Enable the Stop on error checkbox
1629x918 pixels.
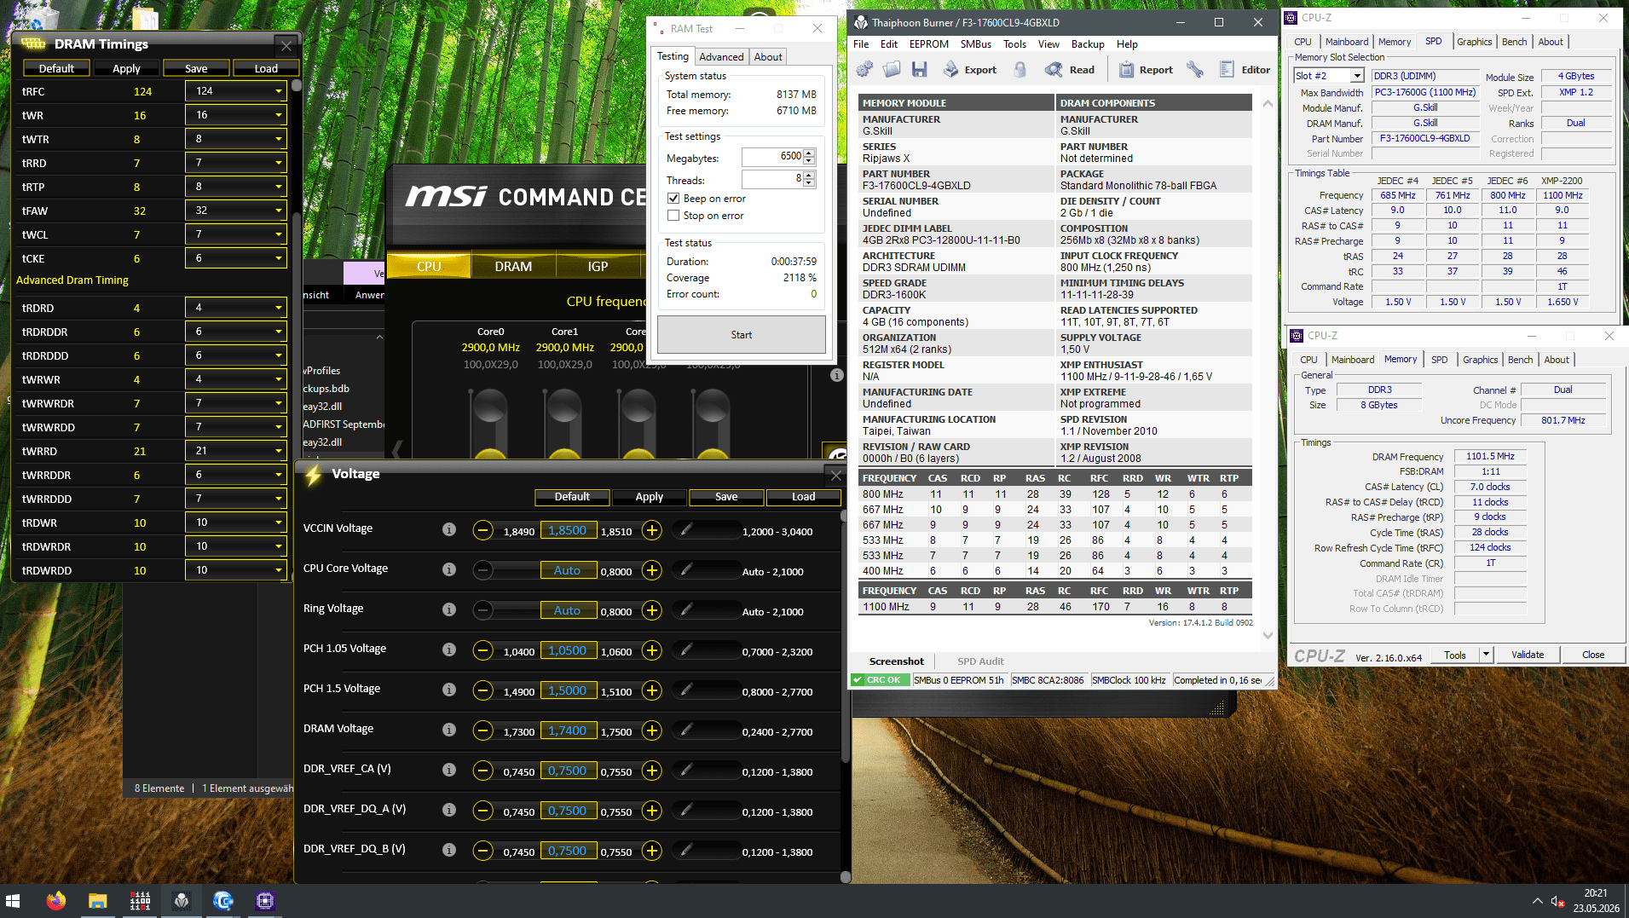pyautogui.click(x=673, y=216)
